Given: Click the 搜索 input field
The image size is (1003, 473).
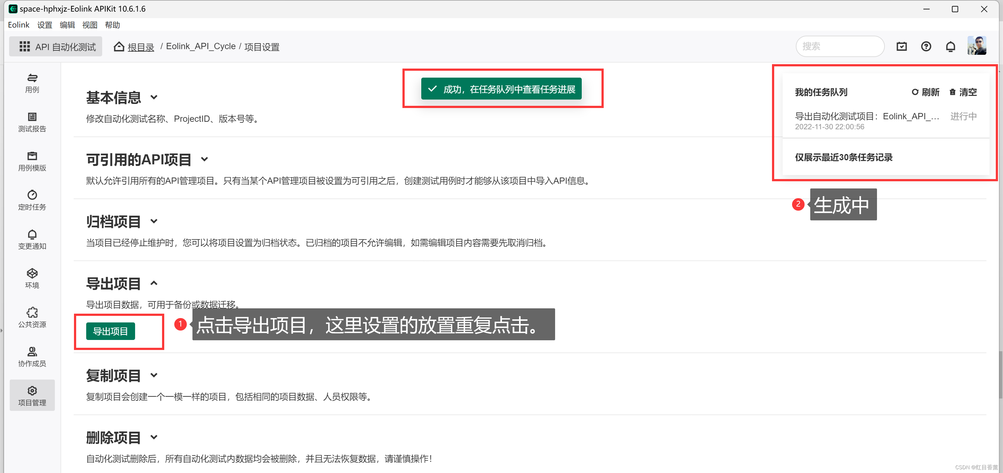Looking at the screenshot, I should pyautogui.click(x=840, y=47).
